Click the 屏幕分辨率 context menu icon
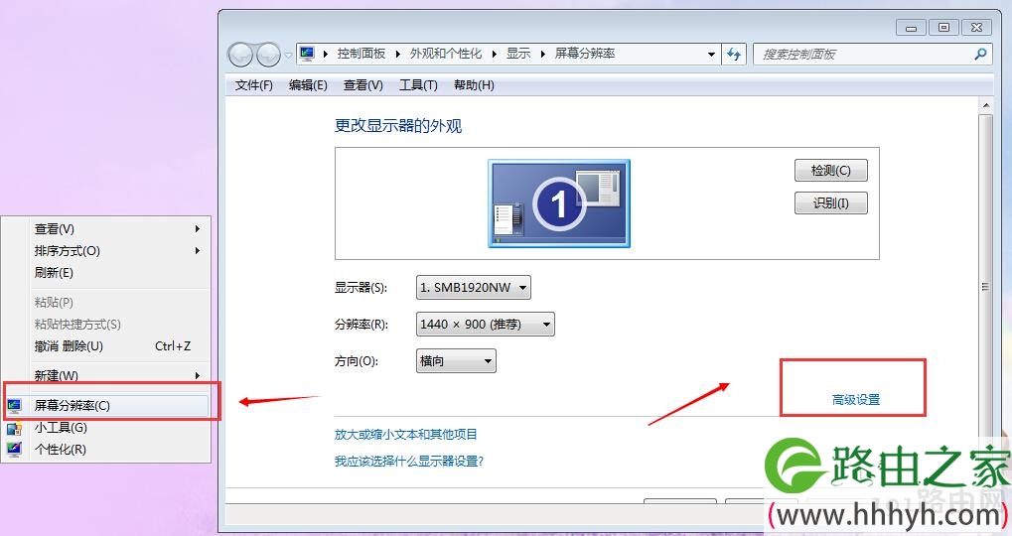This screenshot has height=536, width=1012. [14, 406]
